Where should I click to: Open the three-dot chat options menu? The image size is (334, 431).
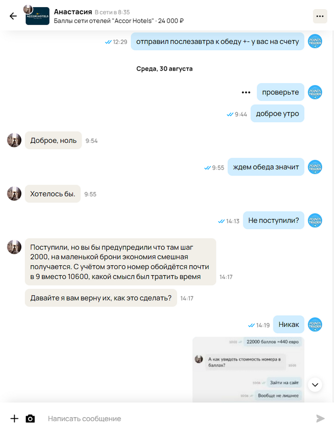click(320, 16)
